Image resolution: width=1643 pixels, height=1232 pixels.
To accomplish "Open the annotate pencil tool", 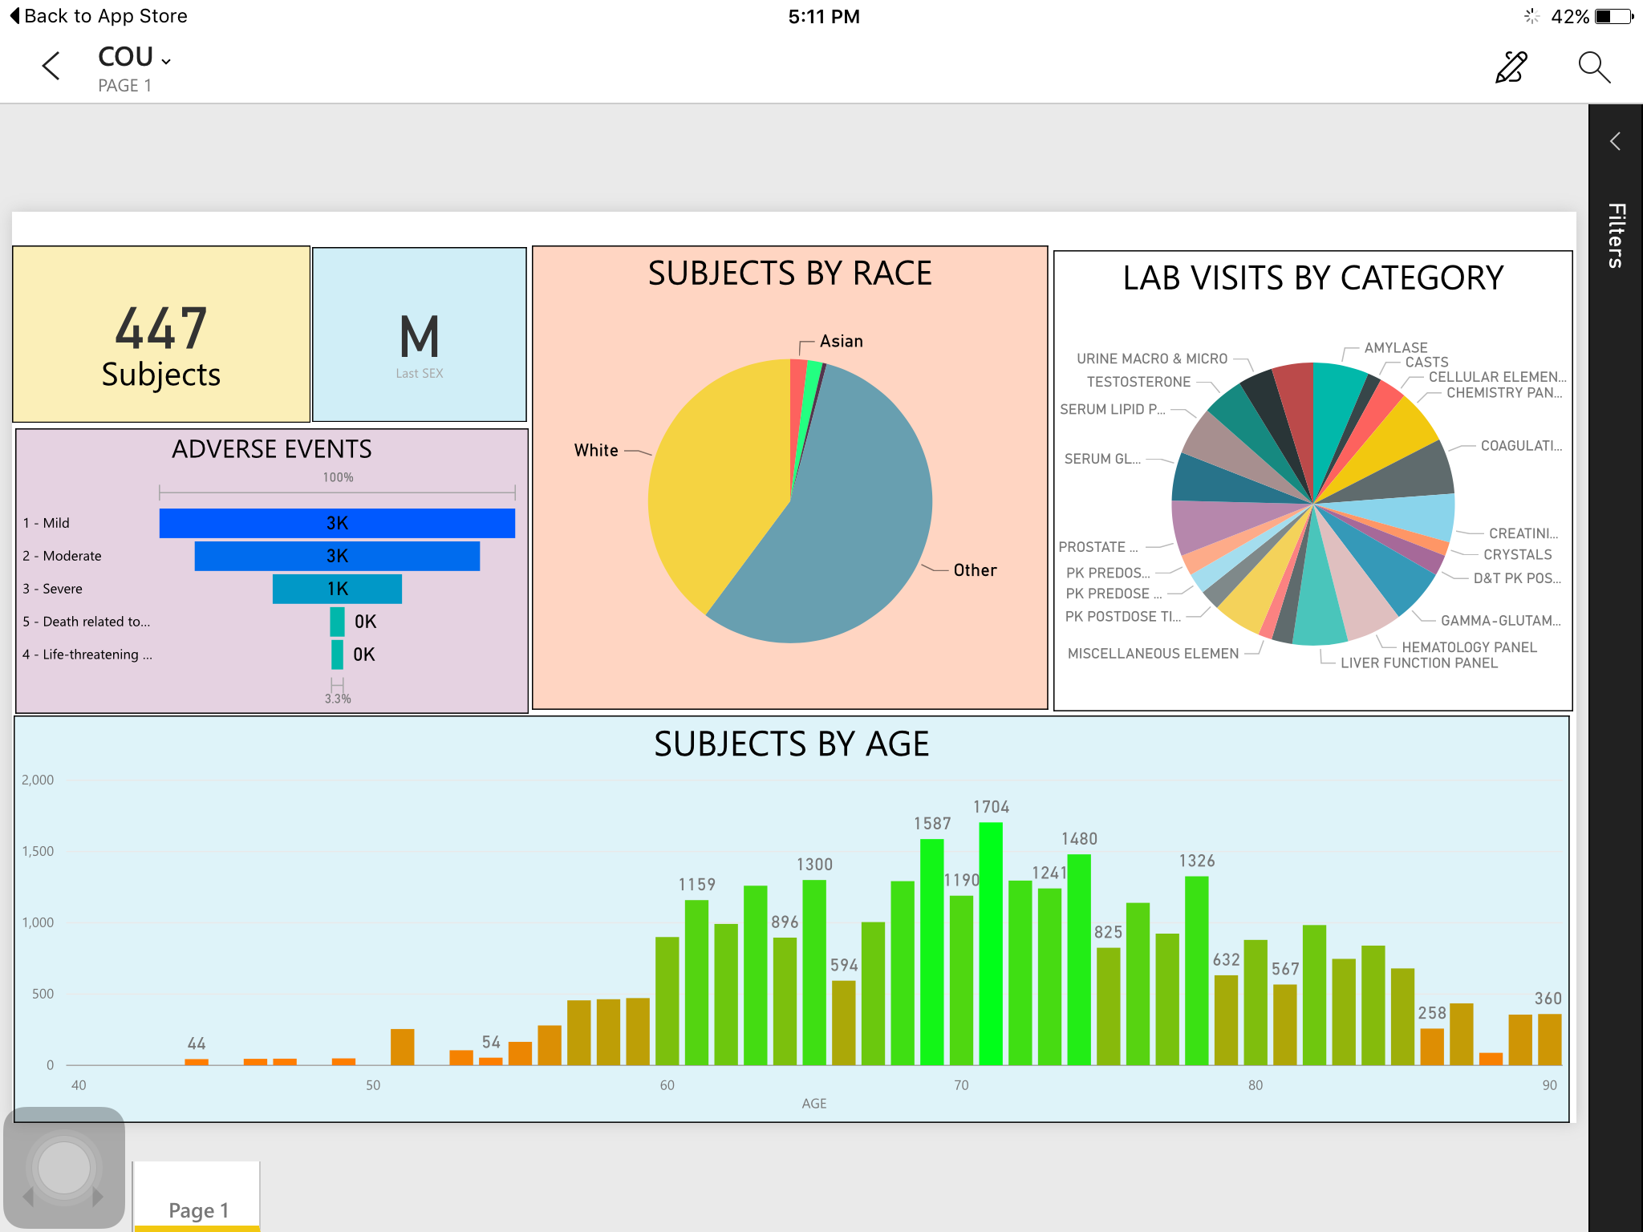I will click(x=1511, y=67).
